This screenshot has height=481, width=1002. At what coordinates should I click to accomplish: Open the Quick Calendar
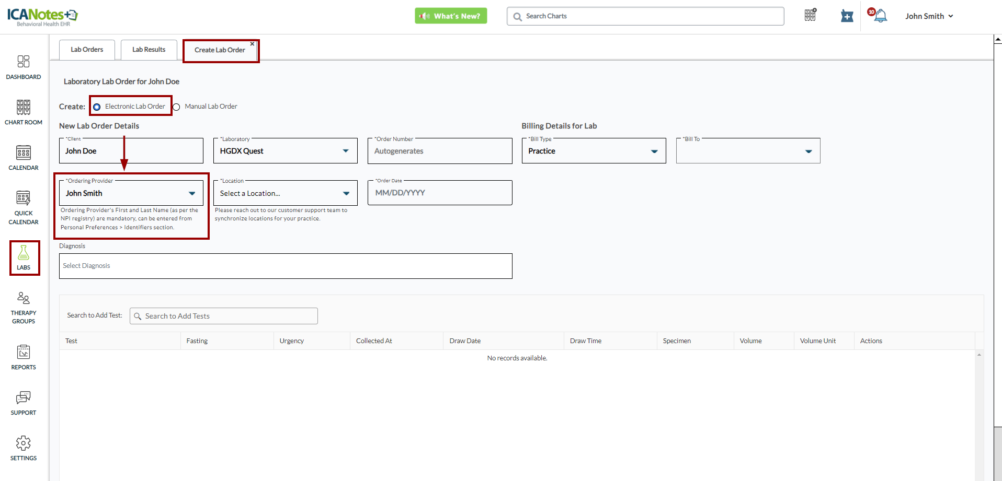point(24,207)
